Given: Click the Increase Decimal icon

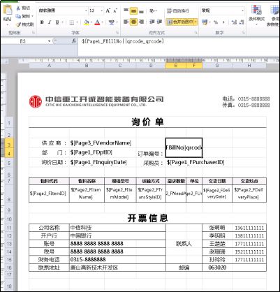Looking at the screenshot, I should pyautogui.click(x=234, y=22).
